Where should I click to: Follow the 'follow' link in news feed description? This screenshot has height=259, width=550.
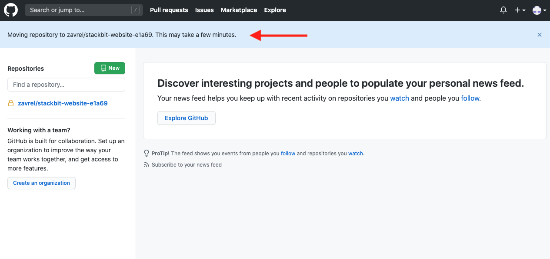(x=470, y=98)
